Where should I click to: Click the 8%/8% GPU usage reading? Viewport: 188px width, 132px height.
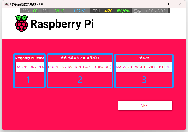123,11
